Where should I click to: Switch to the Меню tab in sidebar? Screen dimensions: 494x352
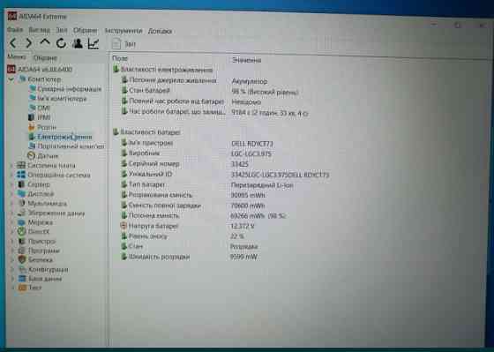(x=17, y=57)
